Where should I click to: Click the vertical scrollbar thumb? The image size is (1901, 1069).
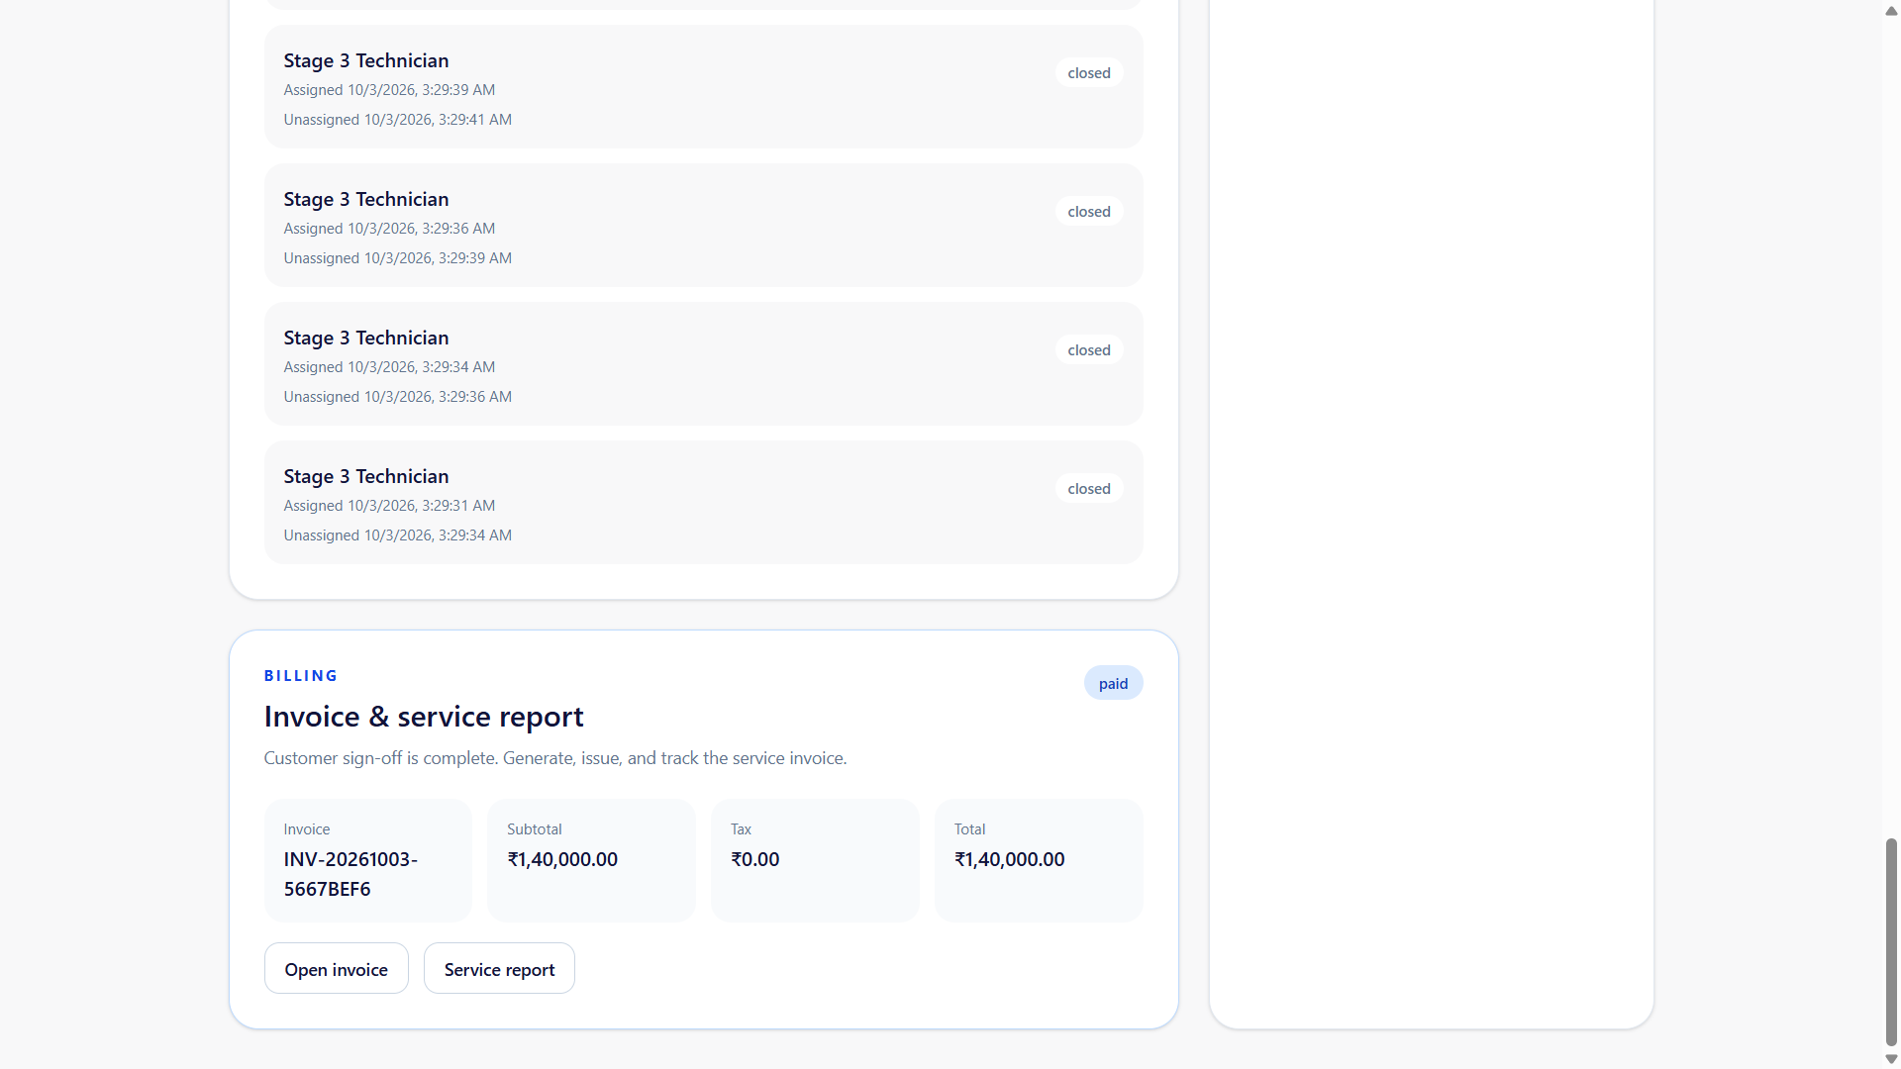[x=1891, y=942]
